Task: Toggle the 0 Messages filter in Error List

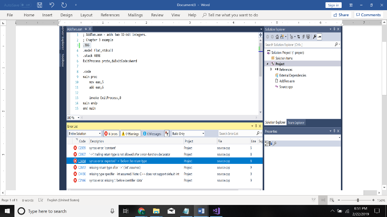Action: pos(153,133)
